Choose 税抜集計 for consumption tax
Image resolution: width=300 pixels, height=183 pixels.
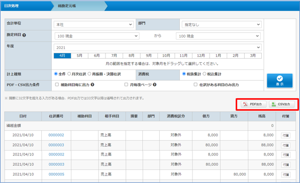coord(184,74)
